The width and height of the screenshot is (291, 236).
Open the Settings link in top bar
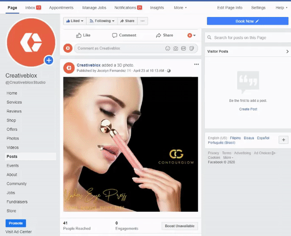point(258,8)
